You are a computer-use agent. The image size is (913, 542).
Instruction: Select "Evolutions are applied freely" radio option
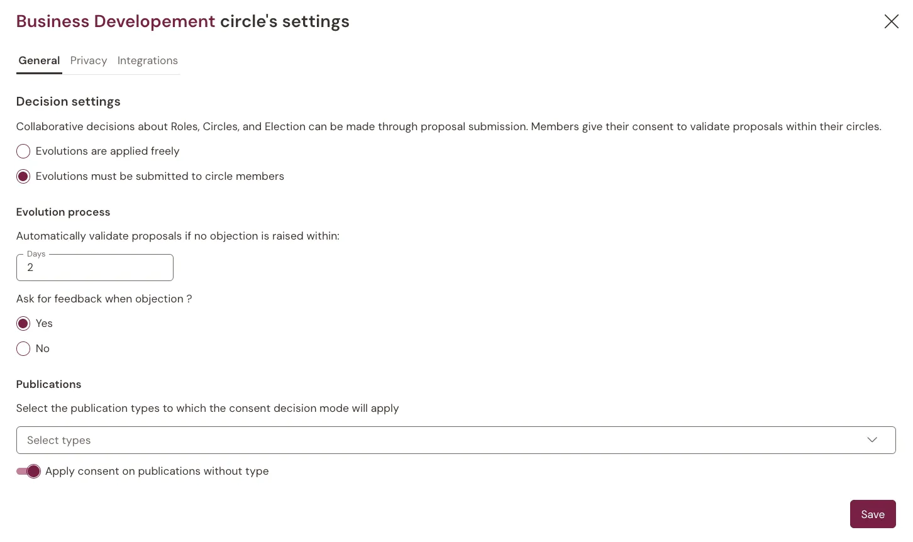pos(23,152)
